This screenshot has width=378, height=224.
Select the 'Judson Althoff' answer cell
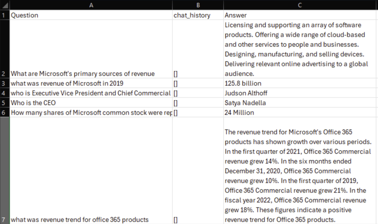[x=300, y=93]
